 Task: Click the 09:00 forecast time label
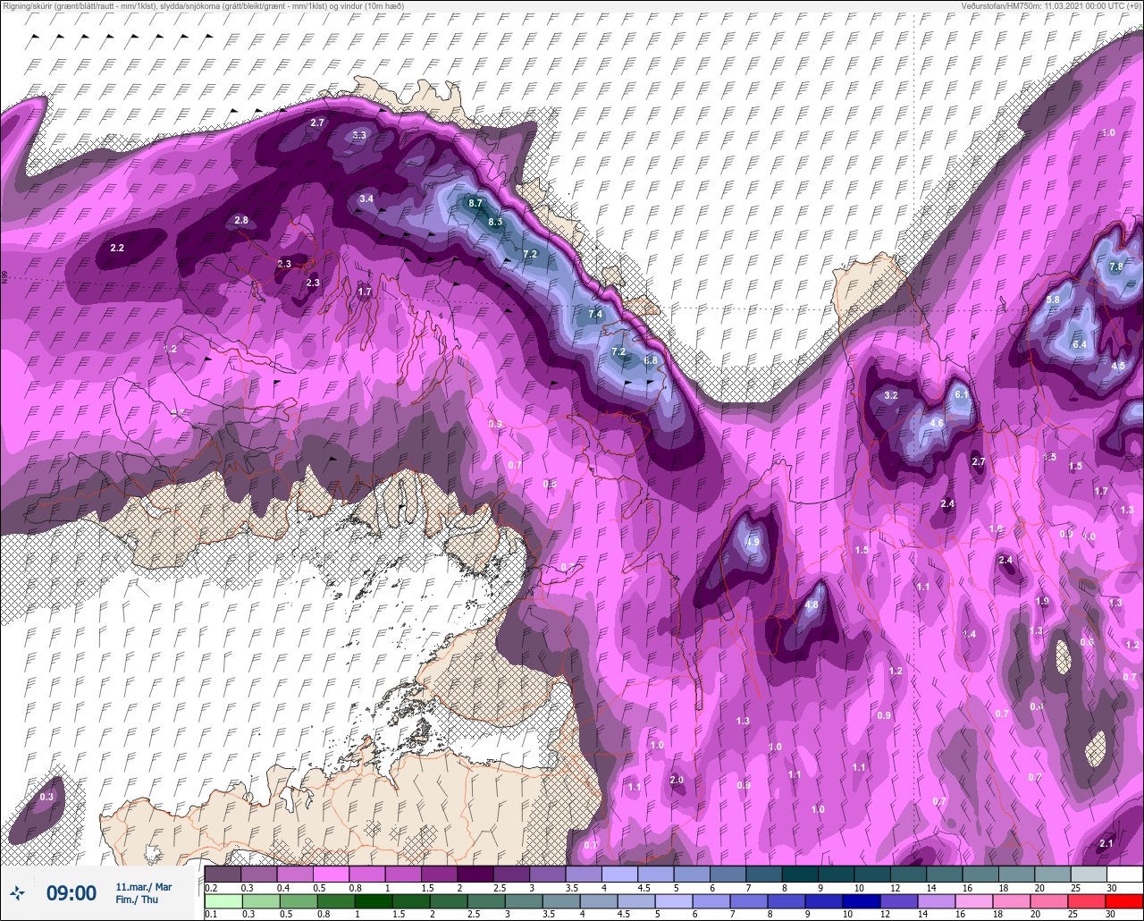[71, 892]
